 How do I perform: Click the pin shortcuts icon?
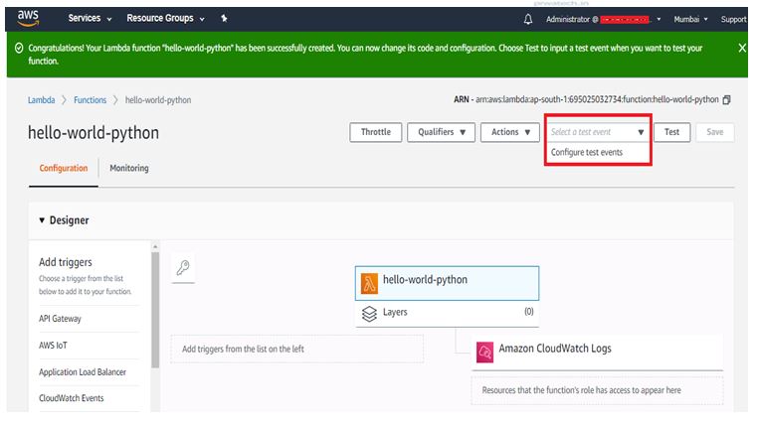coord(224,18)
